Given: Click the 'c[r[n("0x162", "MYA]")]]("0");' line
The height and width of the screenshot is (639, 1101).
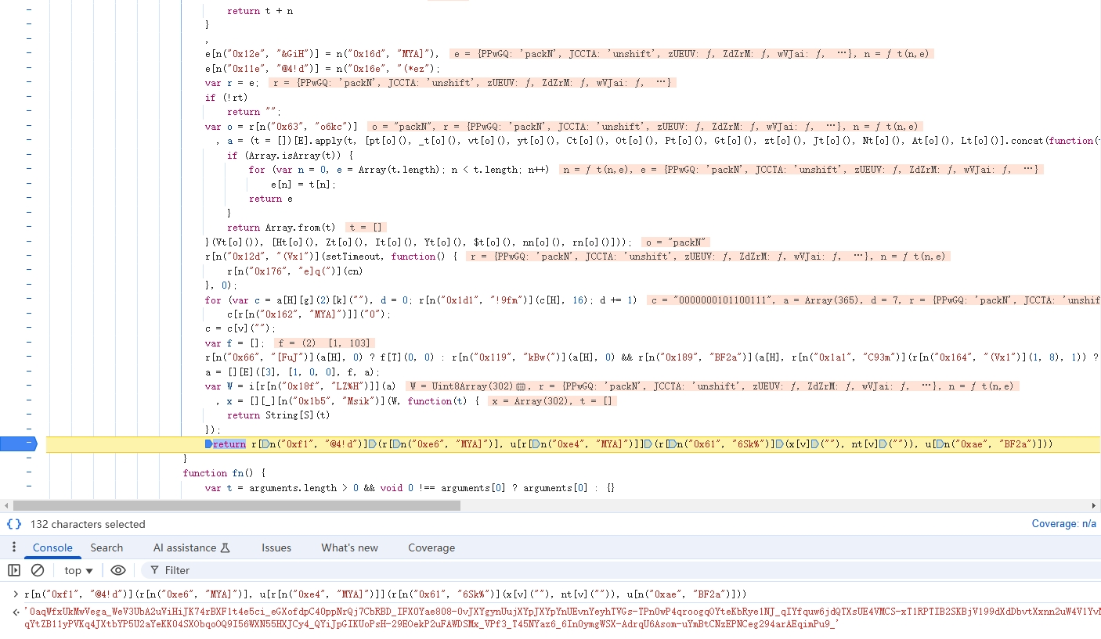Looking at the screenshot, I should pyautogui.click(x=309, y=314).
